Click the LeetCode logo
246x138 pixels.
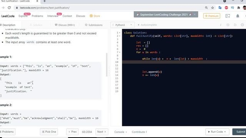click(8, 16)
